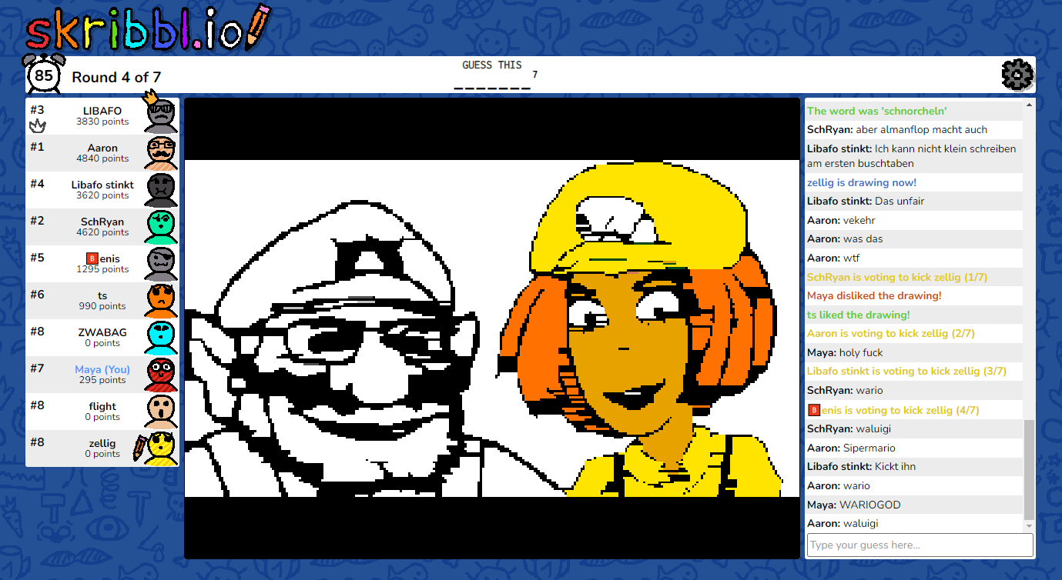
Task: Click Aaron's mustached avatar
Action: click(x=161, y=152)
